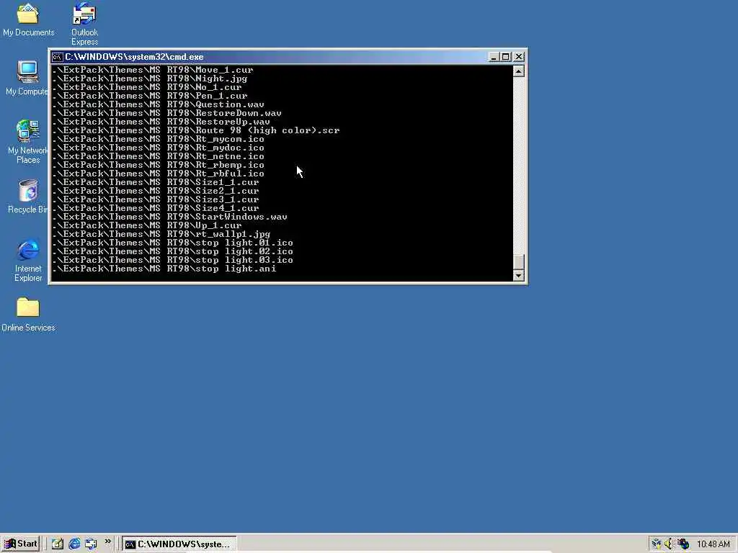Click the cmd.exe taskbar button
738x553 pixels.
179,544
